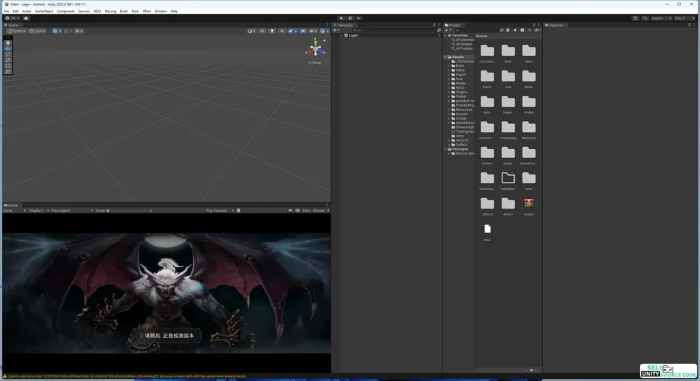Viewport: 700px width, 381px height.
Task: Open the GameObject menu
Action: click(44, 11)
